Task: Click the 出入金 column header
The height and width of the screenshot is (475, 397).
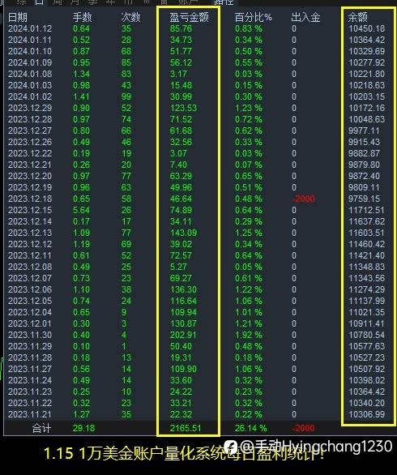Action: pyautogui.click(x=305, y=17)
